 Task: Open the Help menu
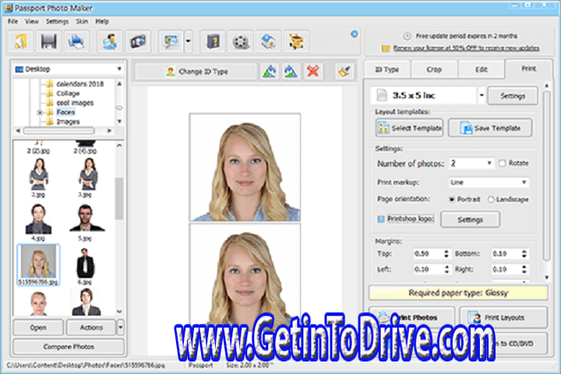[x=102, y=22]
